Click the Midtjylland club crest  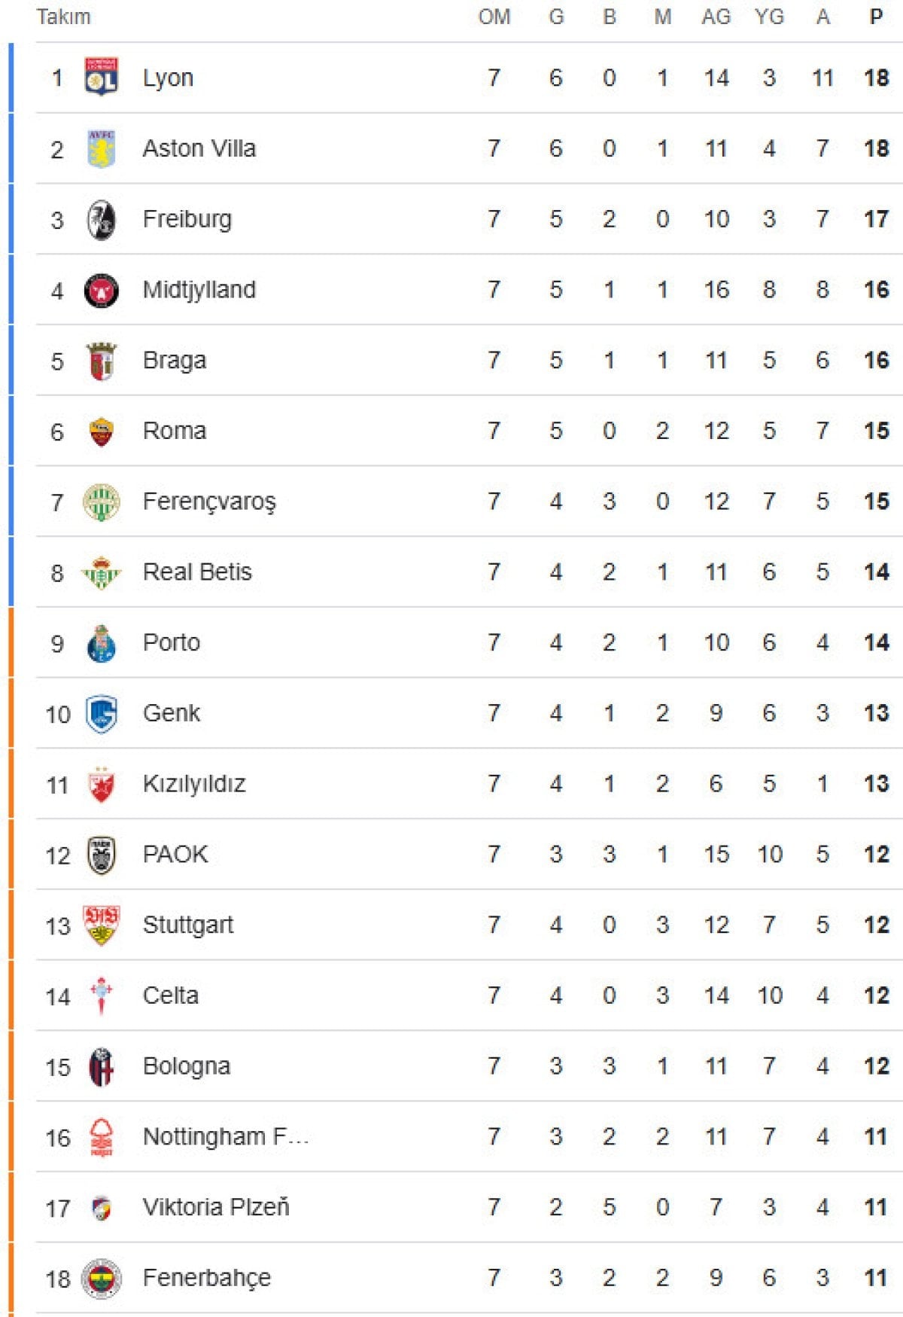coord(101,290)
